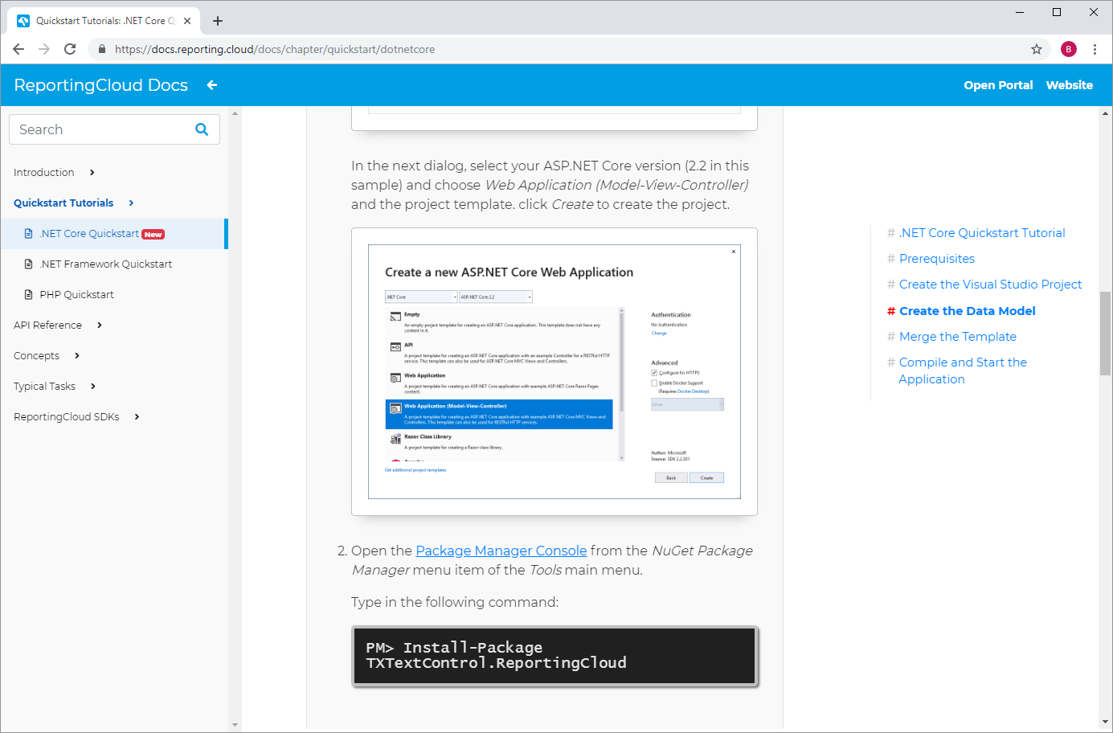The height and width of the screenshot is (733, 1113).
Task: Click the browser back arrow
Action: point(18,49)
